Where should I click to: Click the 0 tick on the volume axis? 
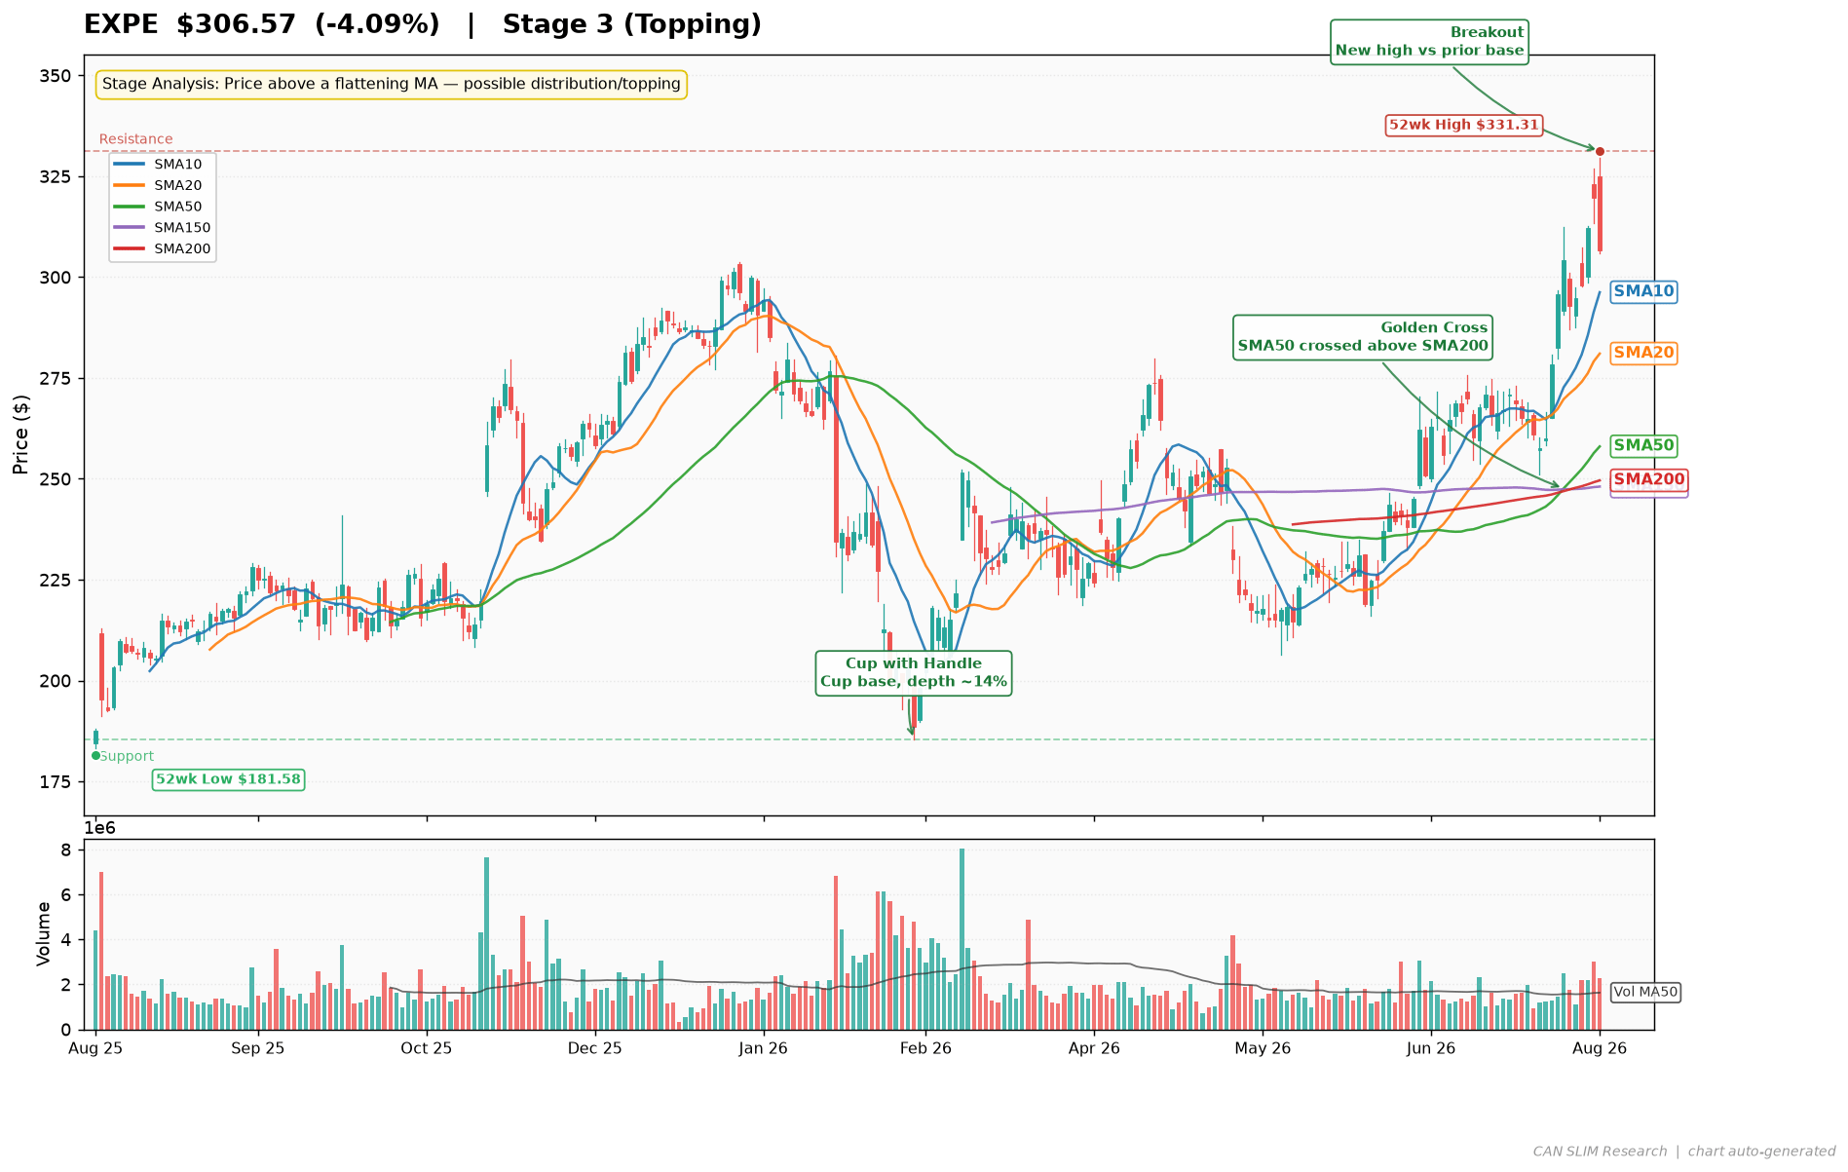(x=66, y=1030)
